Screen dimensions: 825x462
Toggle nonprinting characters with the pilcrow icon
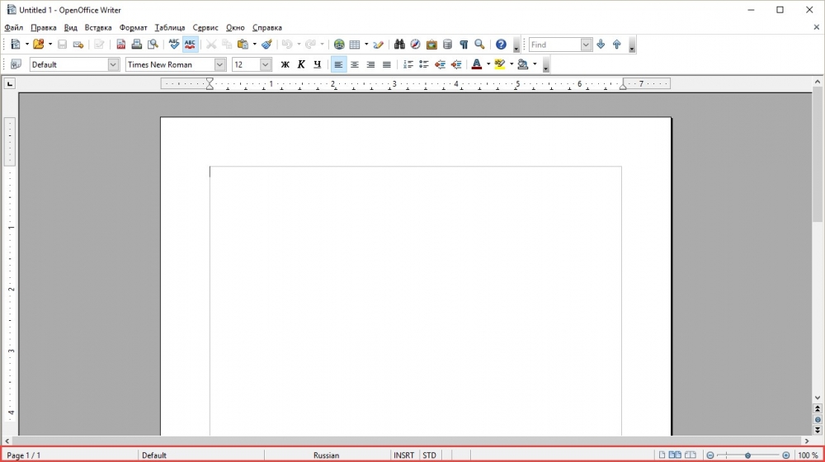(x=464, y=45)
